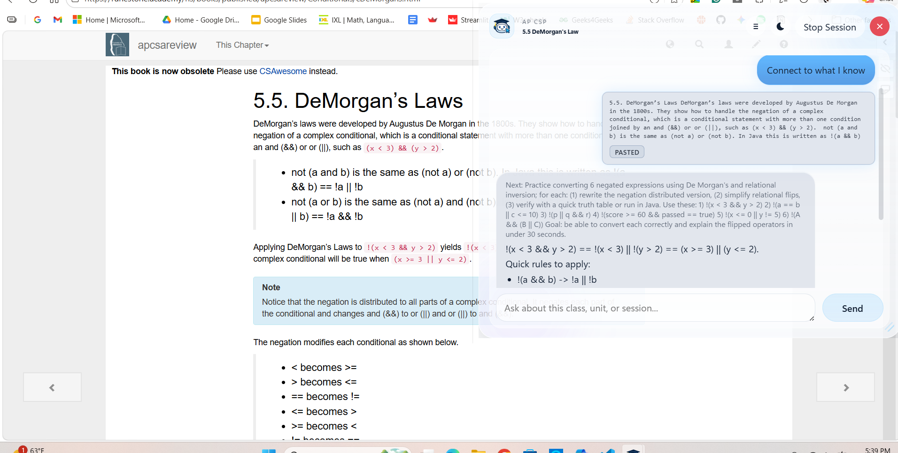Select the 'Connect to what I know' bubble

pos(816,70)
